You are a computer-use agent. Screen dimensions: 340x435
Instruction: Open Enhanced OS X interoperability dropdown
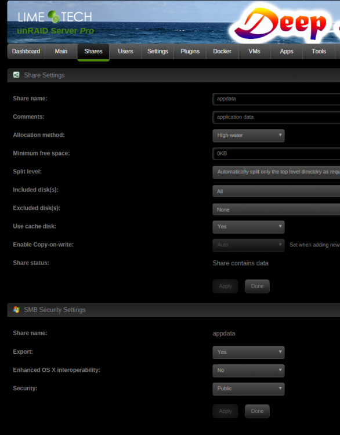coord(248,371)
